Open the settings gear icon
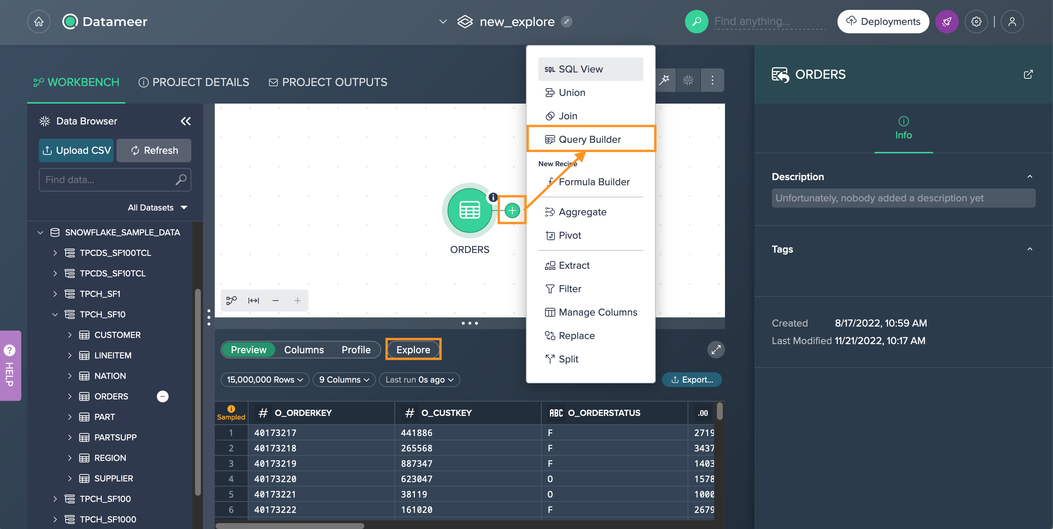Screen dimensions: 1053x529 click(976, 22)
